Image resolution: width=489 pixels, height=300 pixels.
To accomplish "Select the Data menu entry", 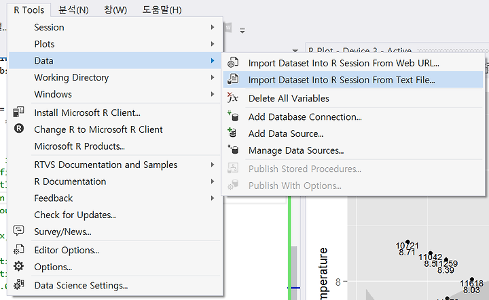I will 116,61.
